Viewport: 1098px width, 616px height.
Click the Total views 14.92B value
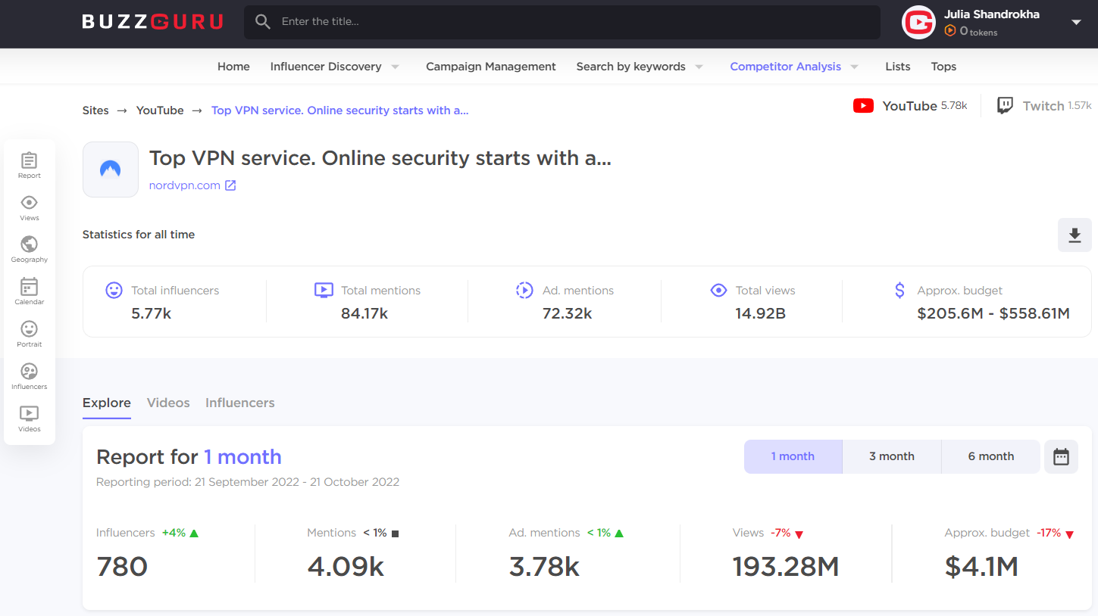pyautogui.click(x=760, y=313)
